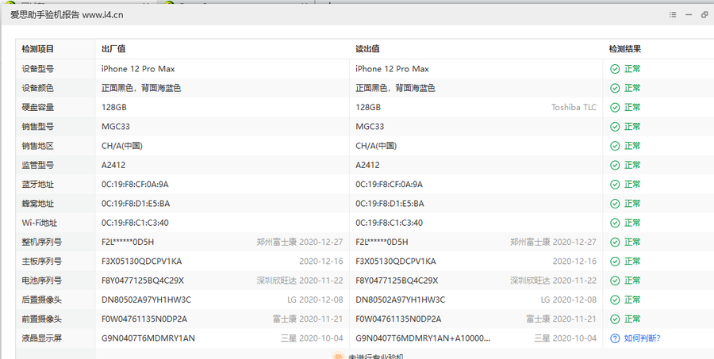Click the 检测结果 column header

point(625,49)
